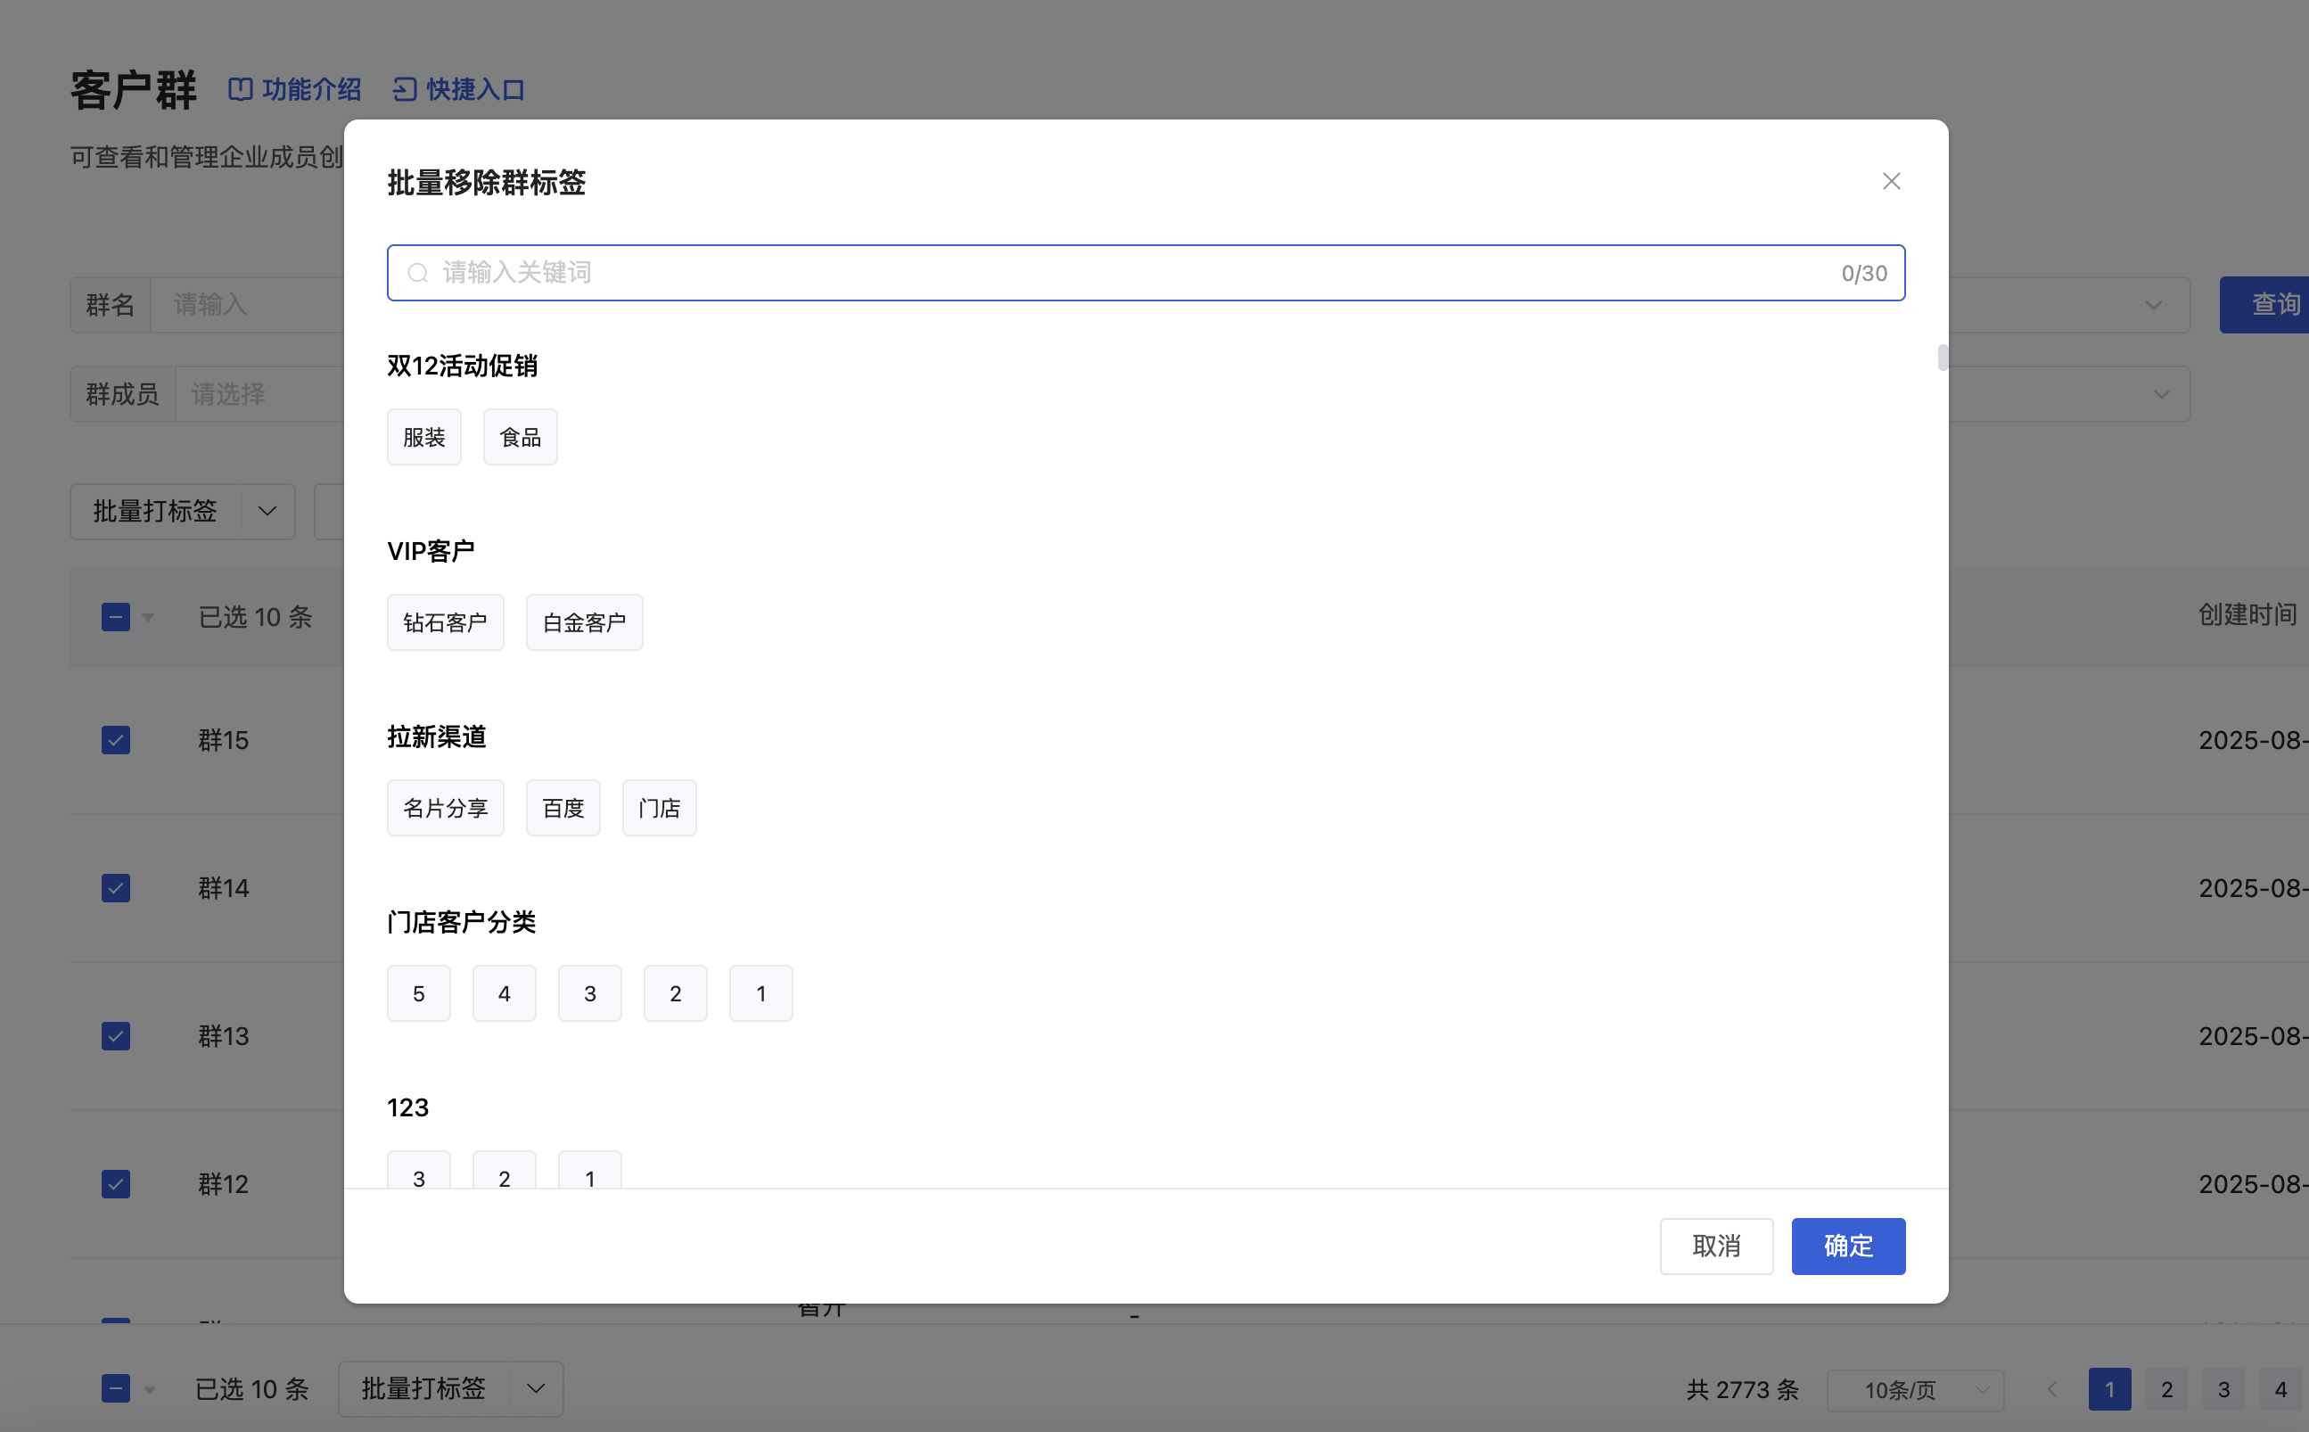
Task: Click the dialog's vertical scrollbar thumb
Action: [x=1943, y=358]
